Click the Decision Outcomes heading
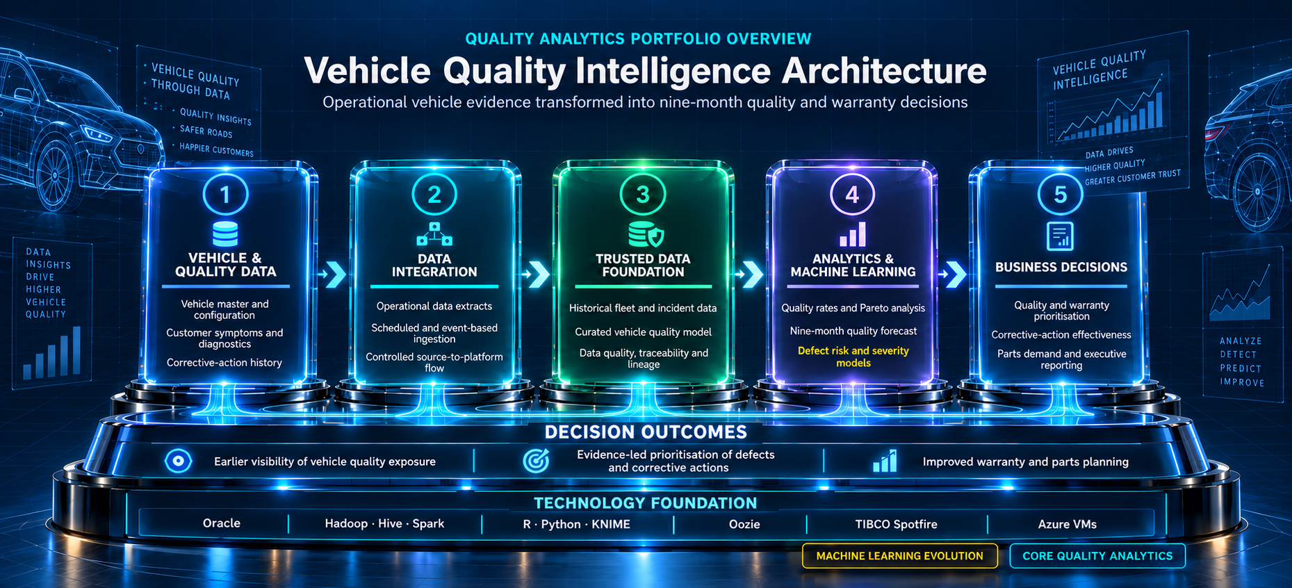 pos(646,432)
